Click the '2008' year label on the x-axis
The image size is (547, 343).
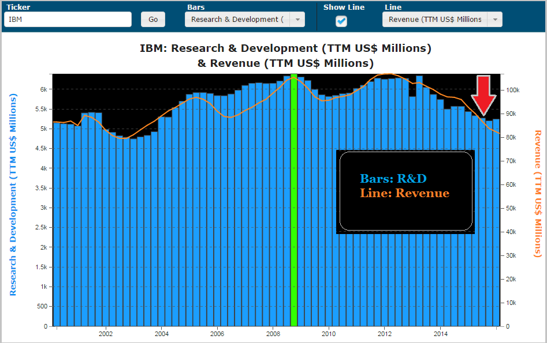pos(273,334)
